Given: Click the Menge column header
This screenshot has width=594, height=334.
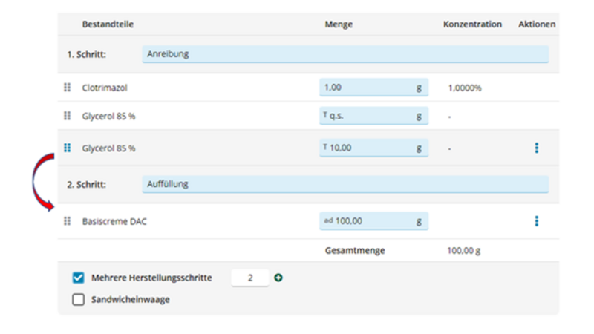Looking at the screenshot, I should coord(339,24).
